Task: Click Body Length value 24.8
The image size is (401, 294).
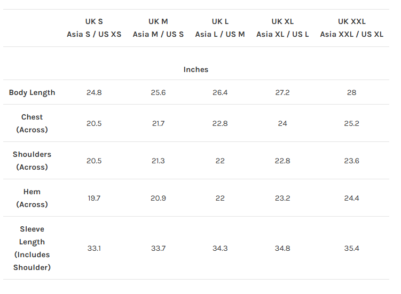Action: coord(94,92)
